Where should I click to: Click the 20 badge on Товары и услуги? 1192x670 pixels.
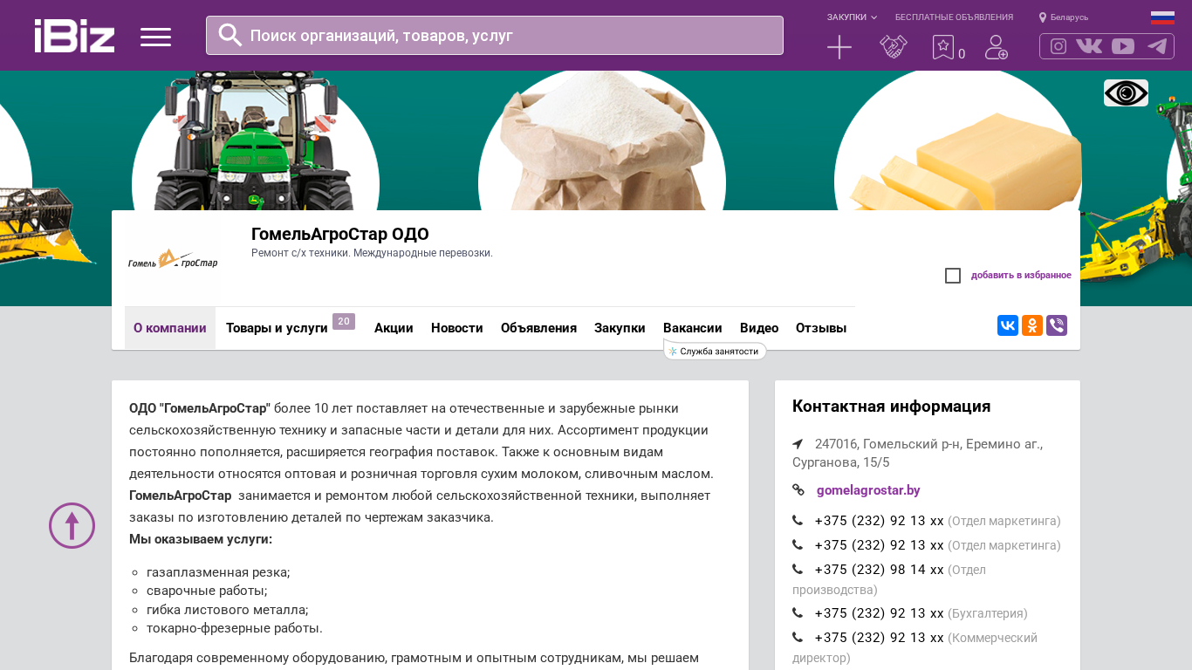[344, 321]
